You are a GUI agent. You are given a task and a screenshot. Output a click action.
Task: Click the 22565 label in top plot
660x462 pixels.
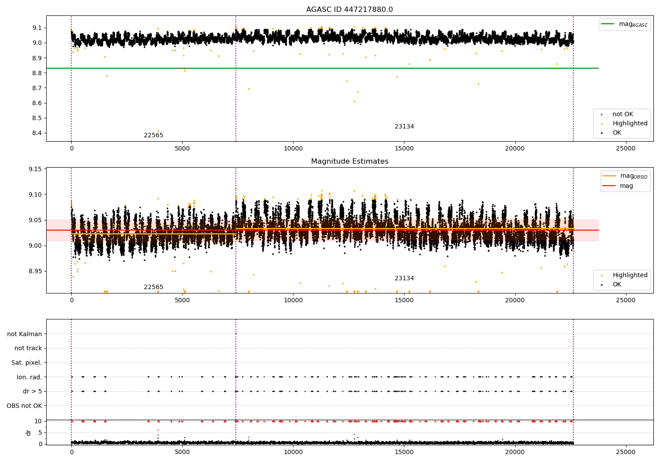click(x=154, y=136)
